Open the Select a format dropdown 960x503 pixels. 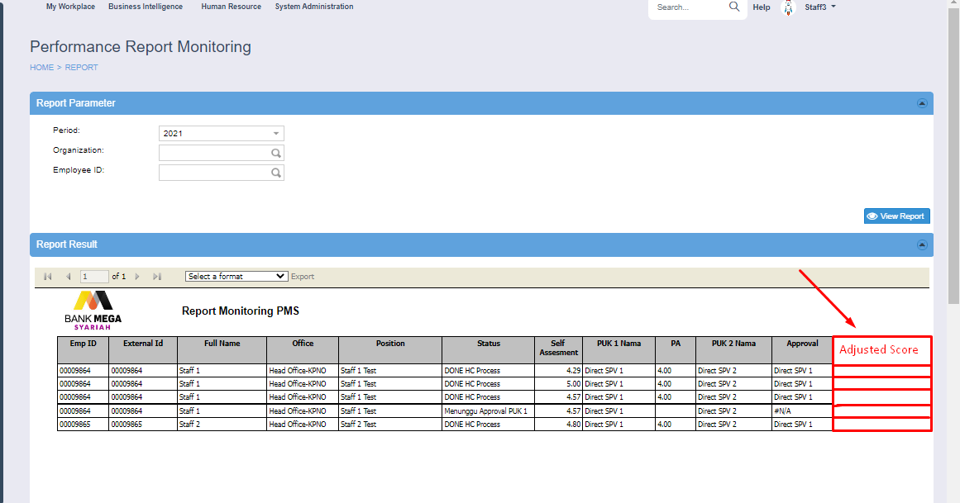[x=236, y=277]
